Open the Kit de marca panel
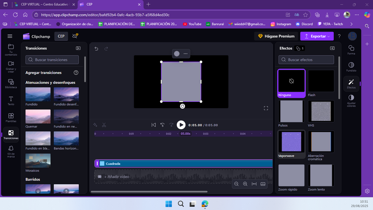 11,151
